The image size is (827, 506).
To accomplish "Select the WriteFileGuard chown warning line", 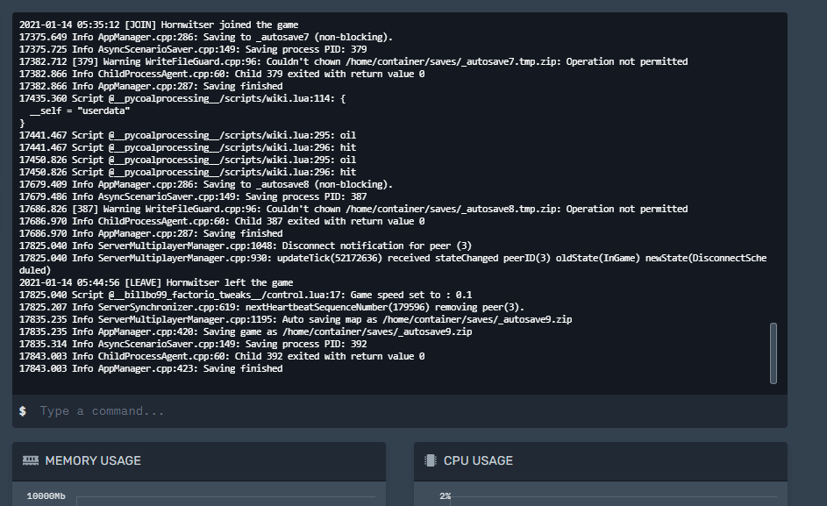I will [351, 61].
